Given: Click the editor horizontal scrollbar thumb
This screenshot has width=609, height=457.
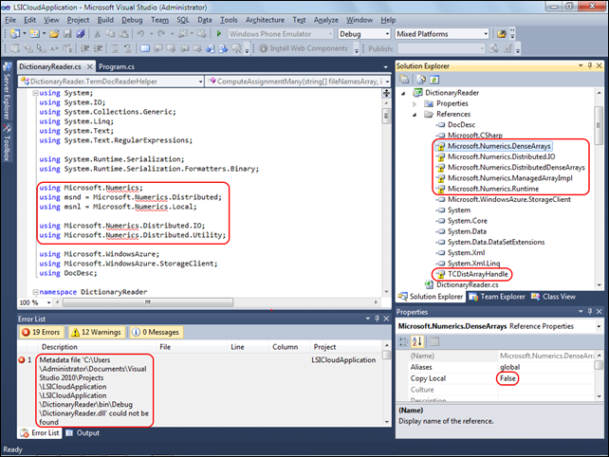Looking at the screenshot, I should pyautogui.click(x=148, y=302).
